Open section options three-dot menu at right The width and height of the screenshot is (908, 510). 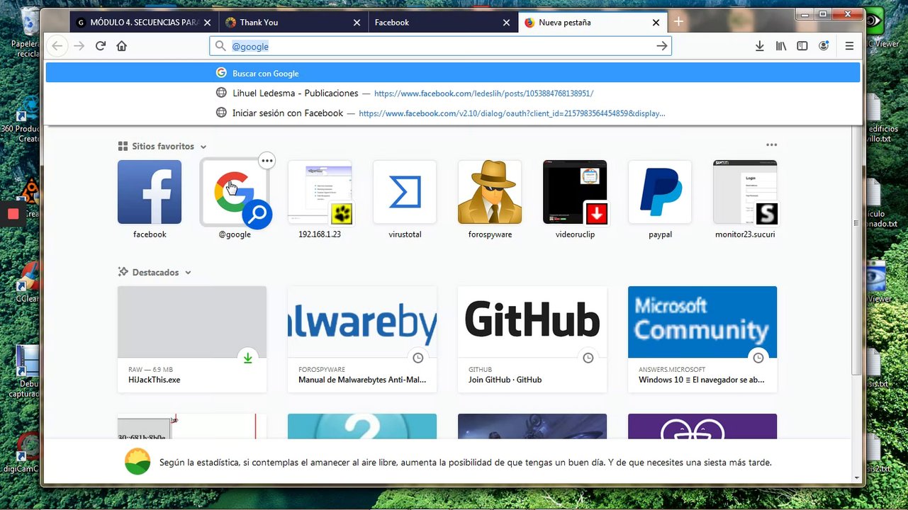(771, 145)
